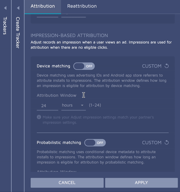Click the impression settings info icon
Screen dimensions: 180x192
coord(39,117)
